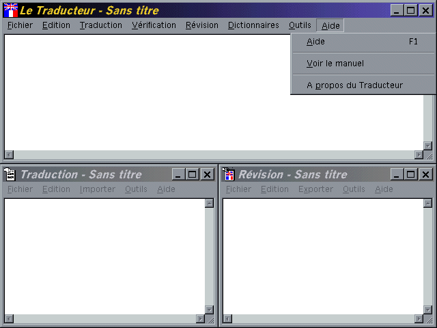Click down scroll arrow in Le Traducteur pane
The height and width of the screenshot is (328, 437).
[x=428, y=146]
